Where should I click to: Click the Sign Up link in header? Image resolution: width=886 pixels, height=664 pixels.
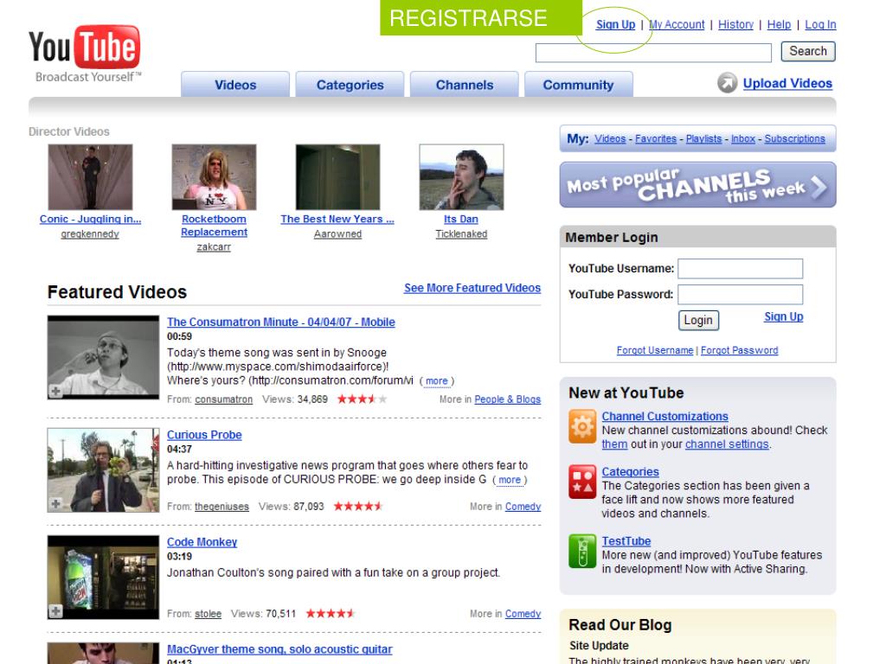(x=615, y=25)
